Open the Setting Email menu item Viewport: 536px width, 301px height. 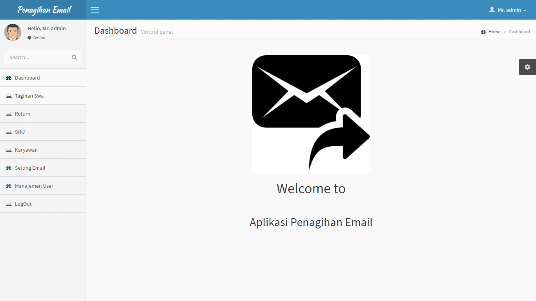click(x=30, y=167)
